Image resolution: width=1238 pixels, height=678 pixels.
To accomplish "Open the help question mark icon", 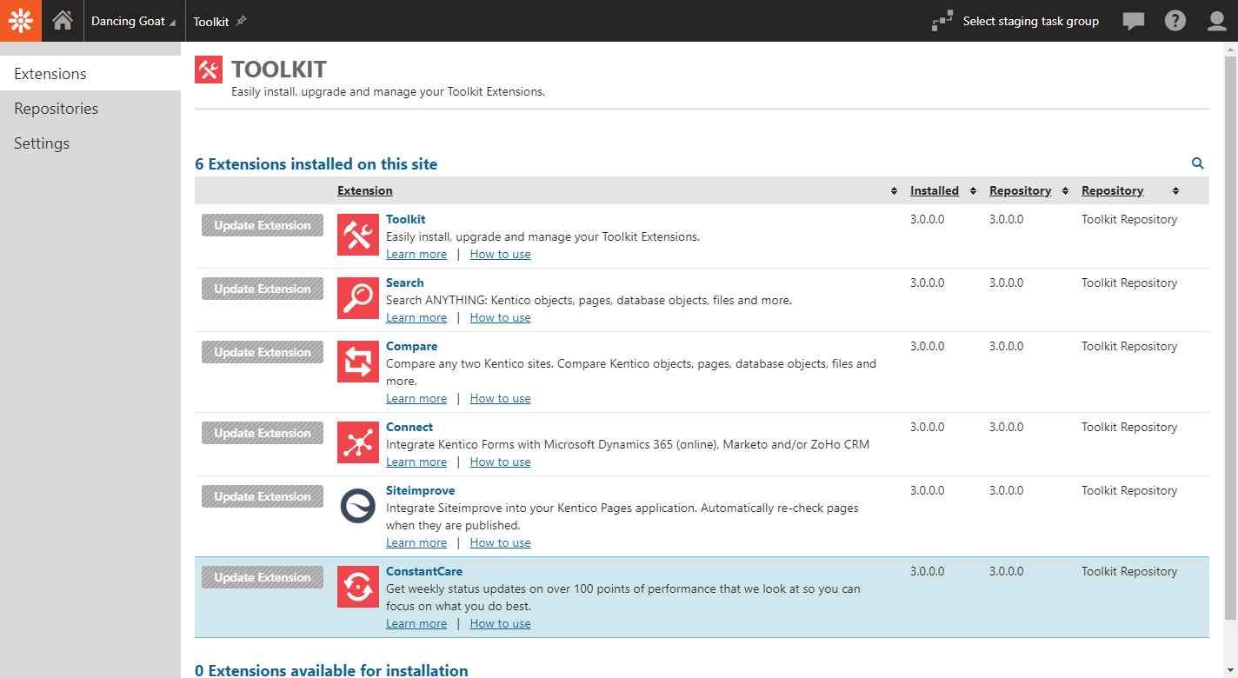I will click(x=1175, y=21).
